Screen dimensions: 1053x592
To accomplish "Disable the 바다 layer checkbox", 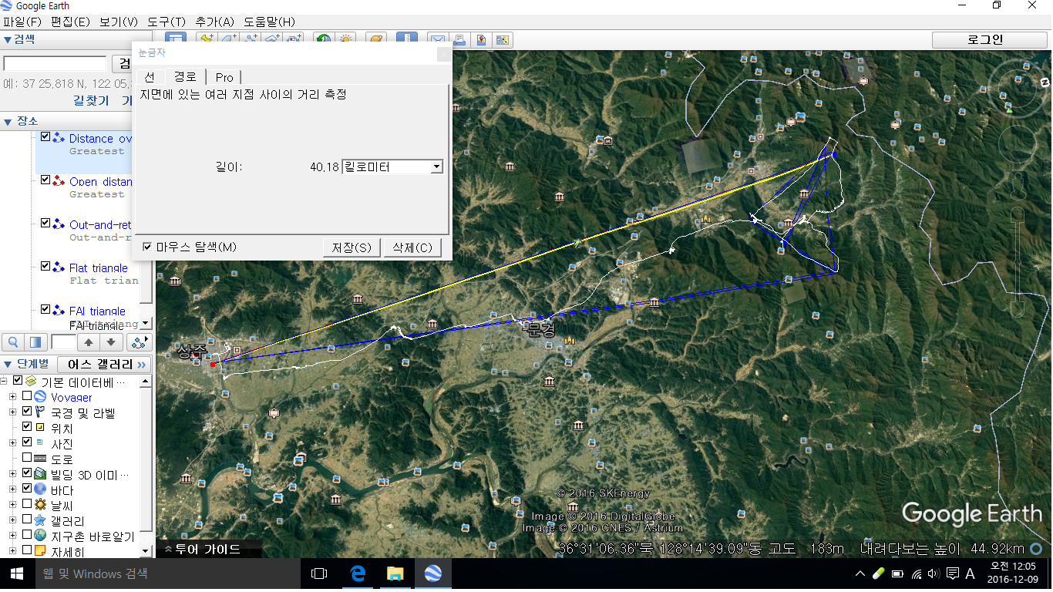I will click(x=27, y=489).
